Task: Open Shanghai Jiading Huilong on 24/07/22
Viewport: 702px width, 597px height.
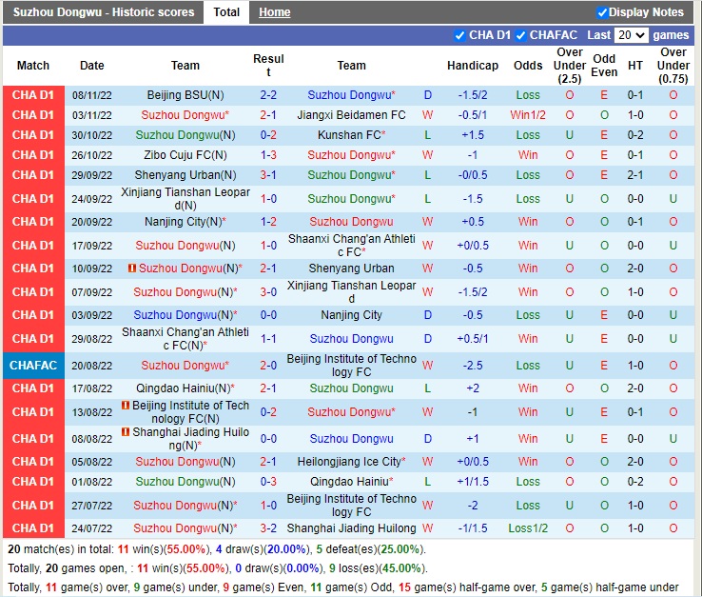Action: [x=351, y=528]
